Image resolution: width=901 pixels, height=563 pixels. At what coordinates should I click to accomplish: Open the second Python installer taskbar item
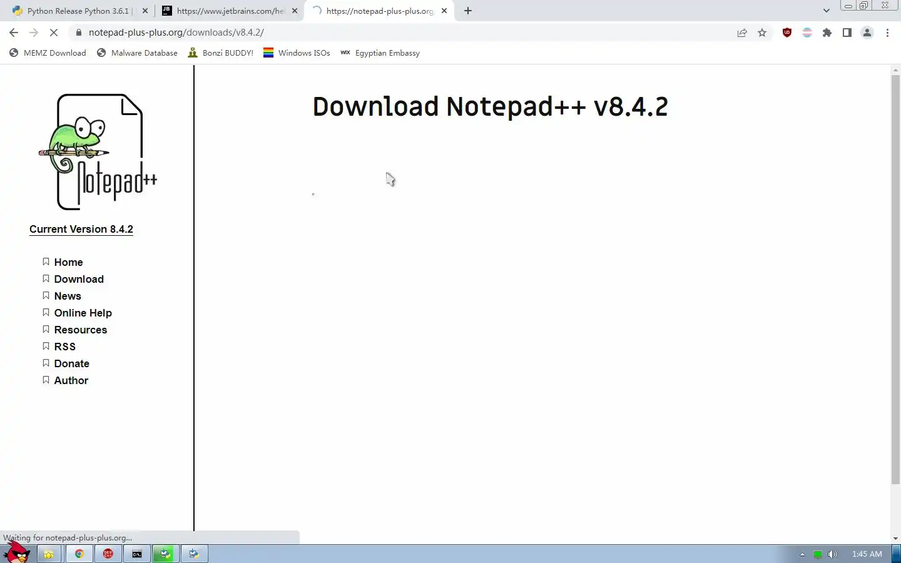pyautogui.click(x=195, y=554)
